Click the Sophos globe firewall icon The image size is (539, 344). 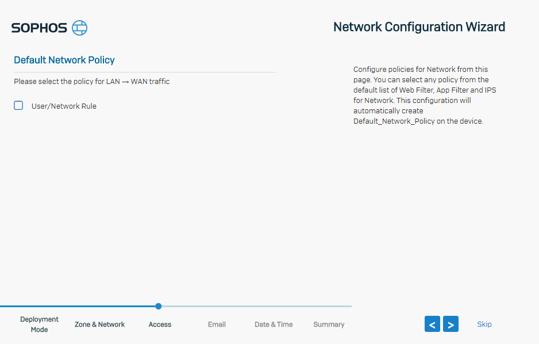[79, 28]
